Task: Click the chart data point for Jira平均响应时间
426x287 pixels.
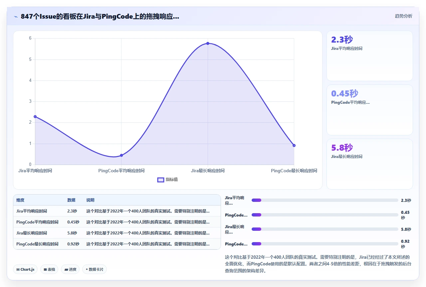Action: click(35, 116)
